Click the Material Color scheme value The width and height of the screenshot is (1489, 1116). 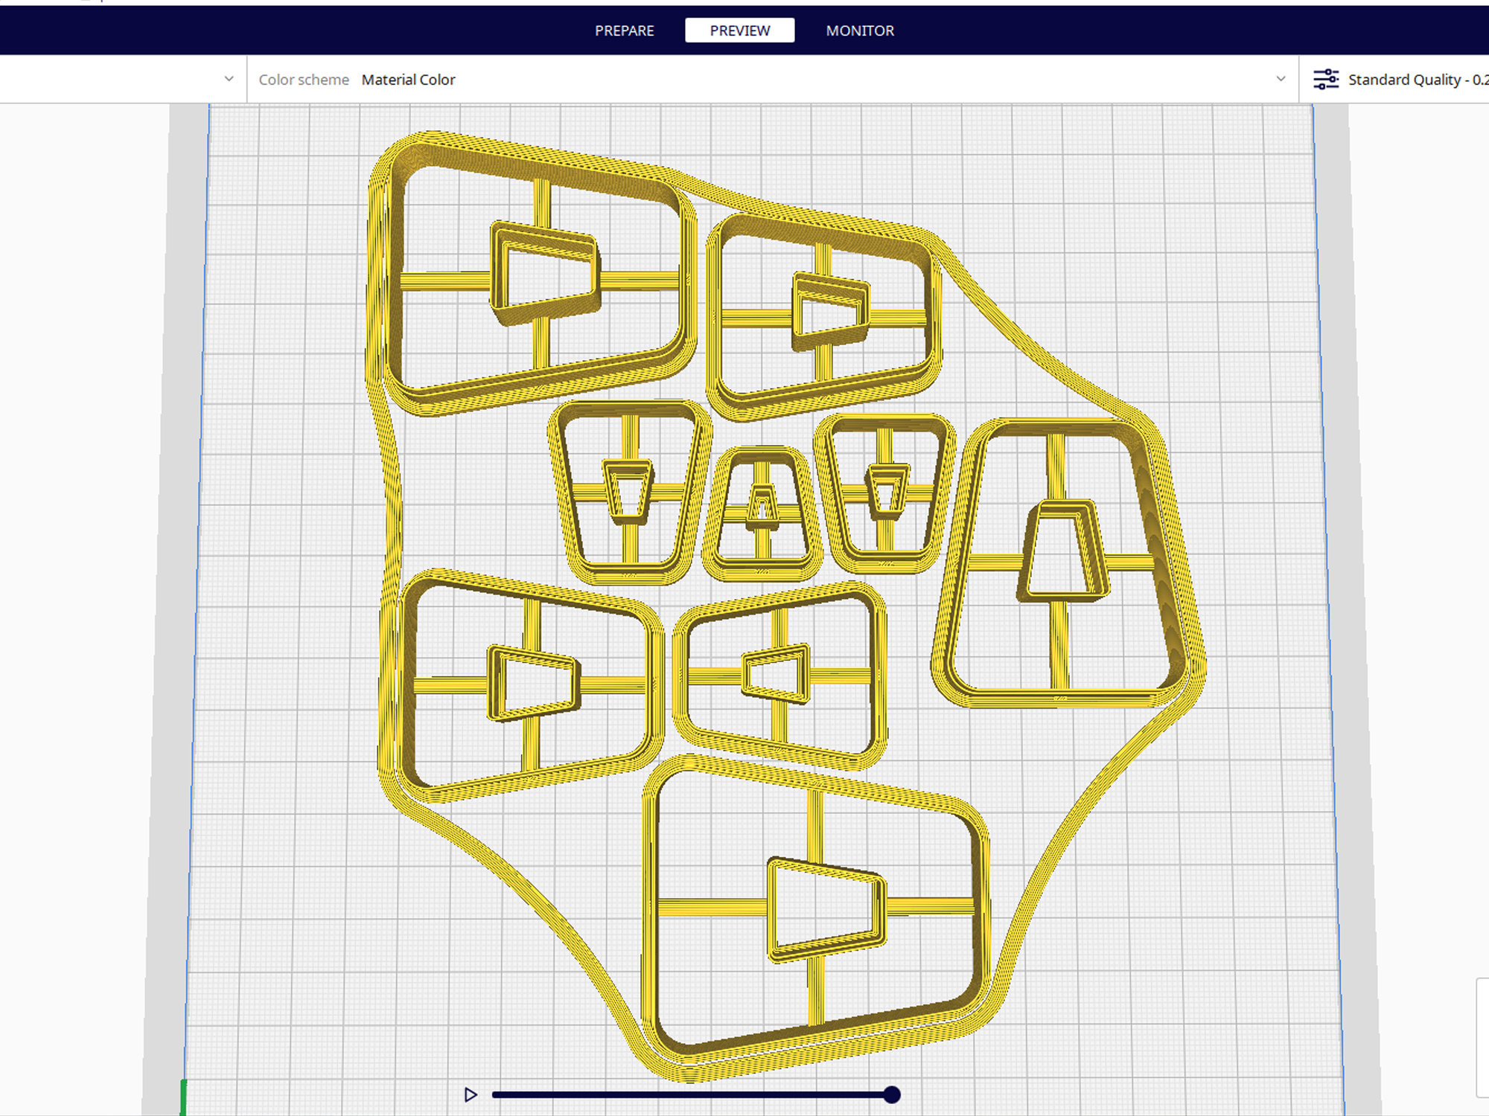408,80
